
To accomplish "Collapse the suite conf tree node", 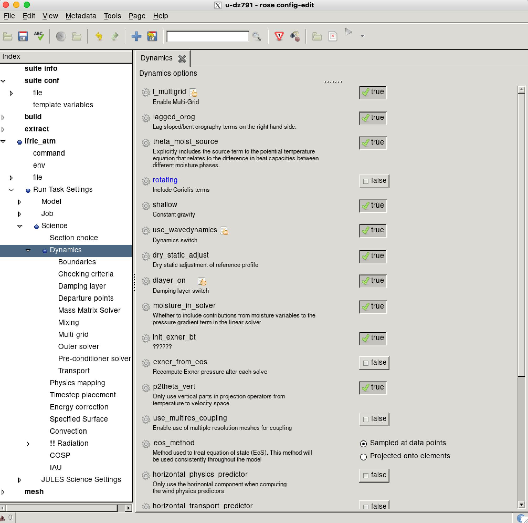I will [3, 81].
